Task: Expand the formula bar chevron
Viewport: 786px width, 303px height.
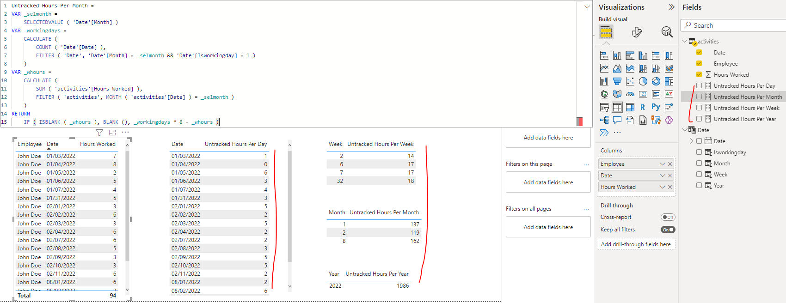Action: point(587,7)
